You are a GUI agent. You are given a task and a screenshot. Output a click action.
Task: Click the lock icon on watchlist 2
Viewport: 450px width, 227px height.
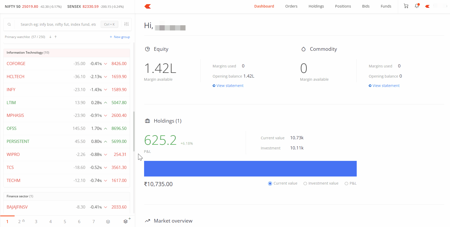click(23, 220)
